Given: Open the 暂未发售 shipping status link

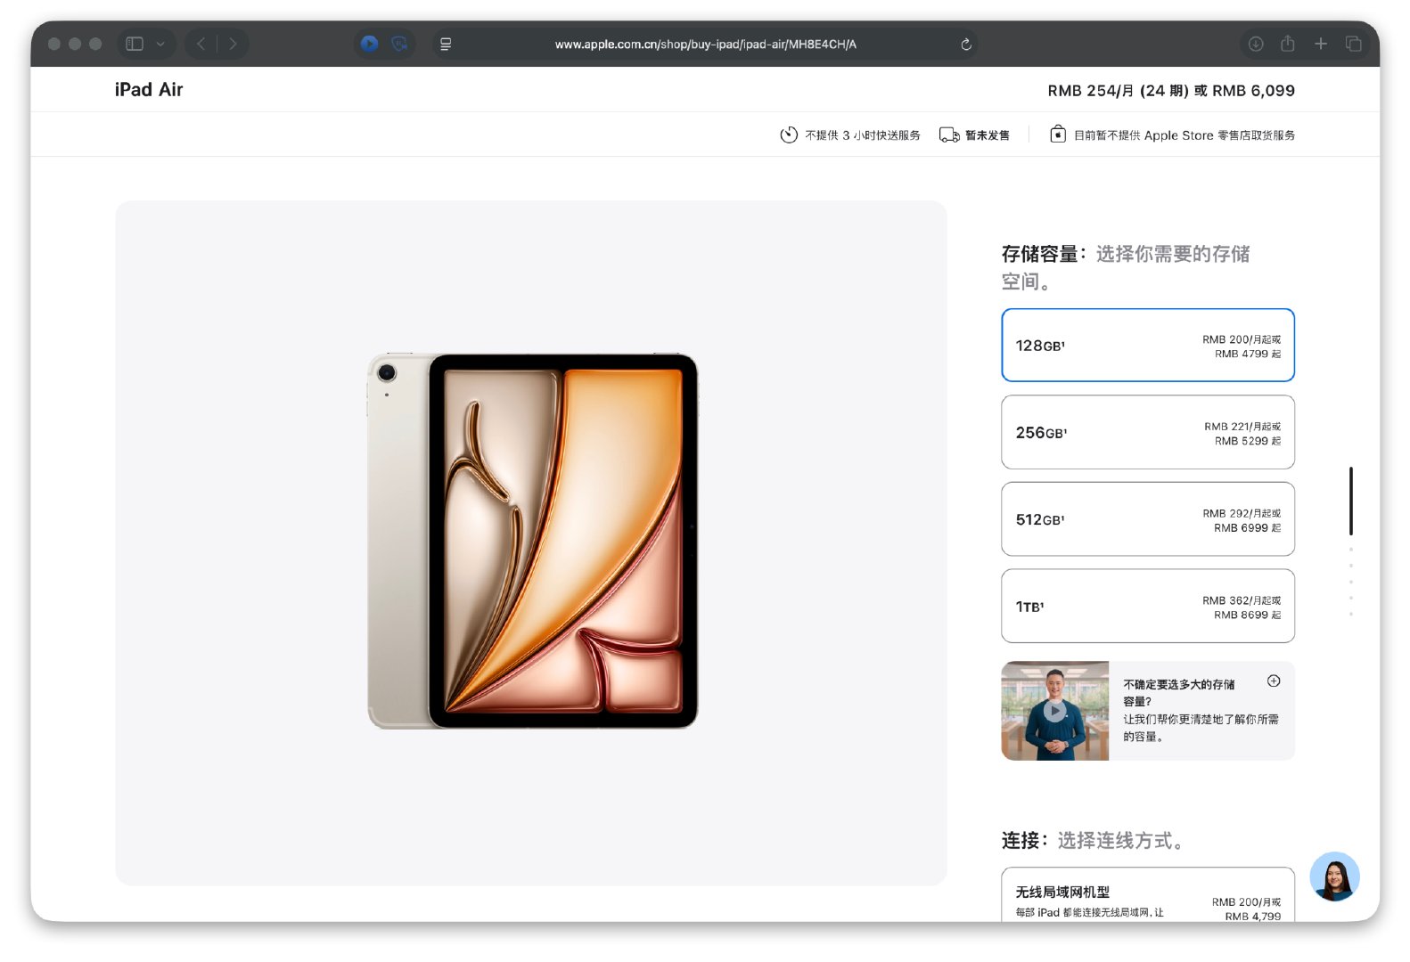Looking at the screenshot, I should (988, 135).
